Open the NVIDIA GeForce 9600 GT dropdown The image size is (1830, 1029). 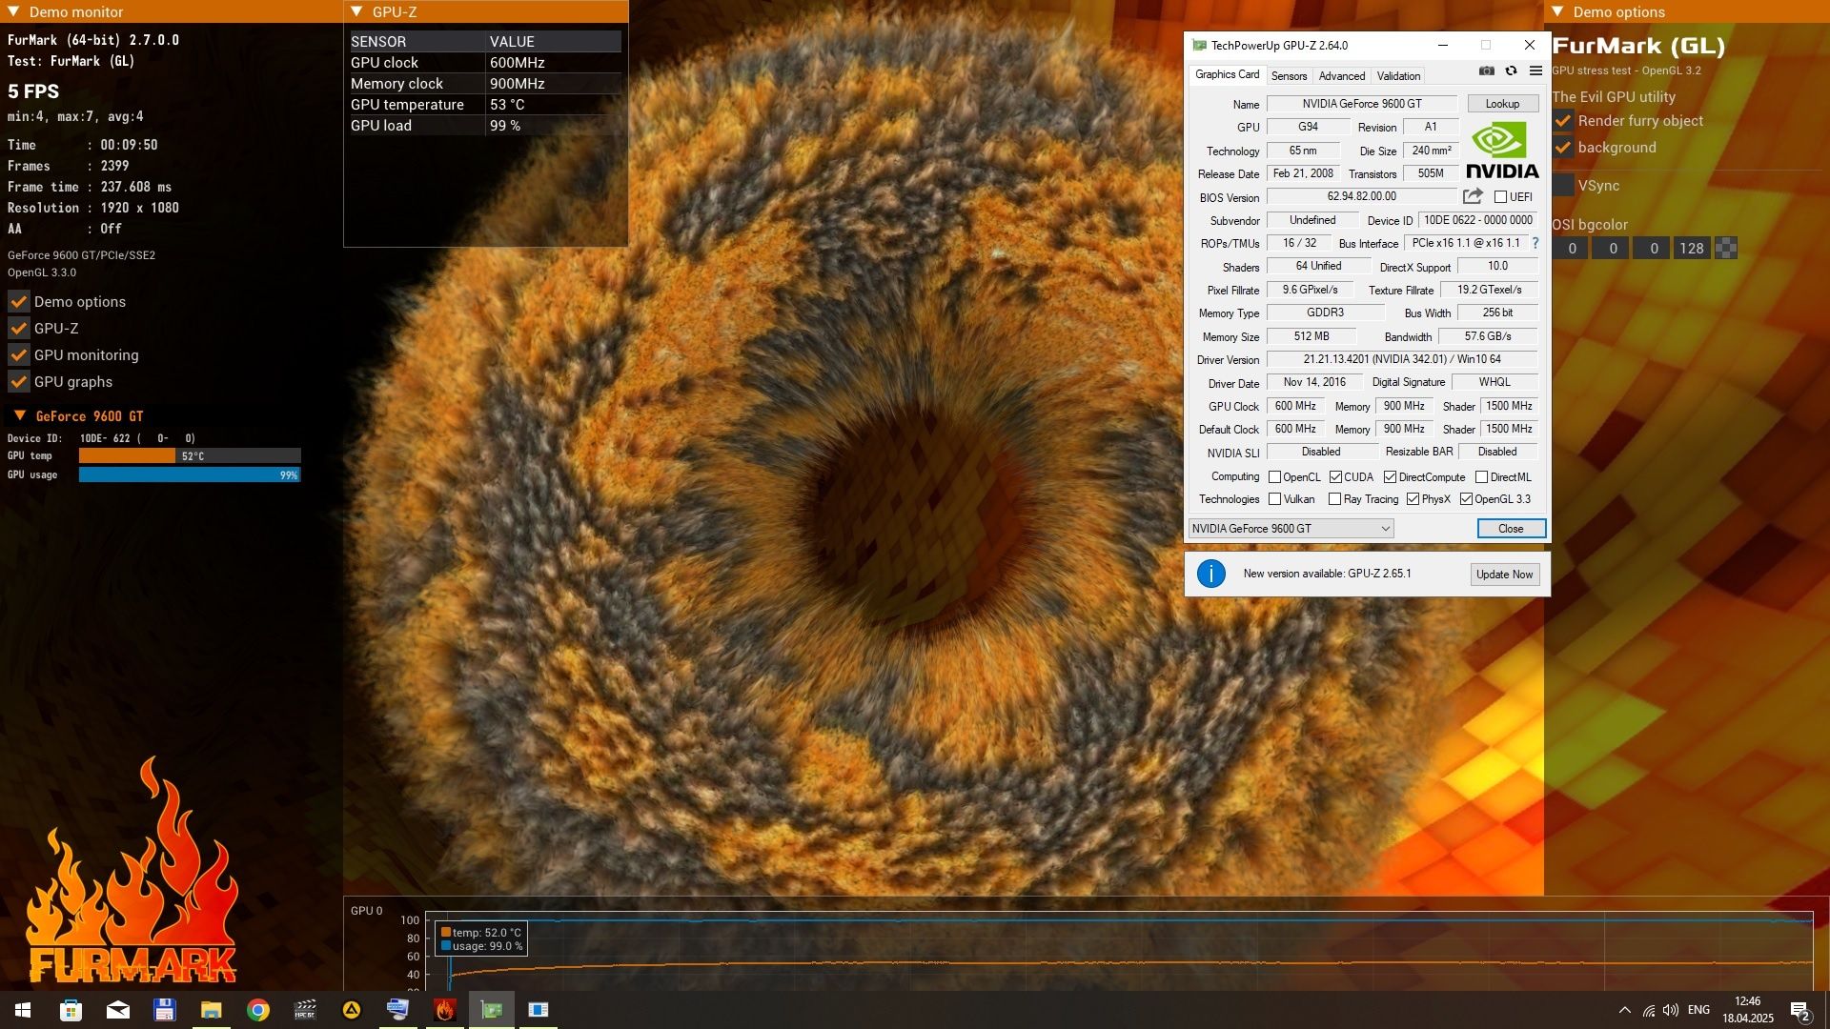(x=1291, y=529)
